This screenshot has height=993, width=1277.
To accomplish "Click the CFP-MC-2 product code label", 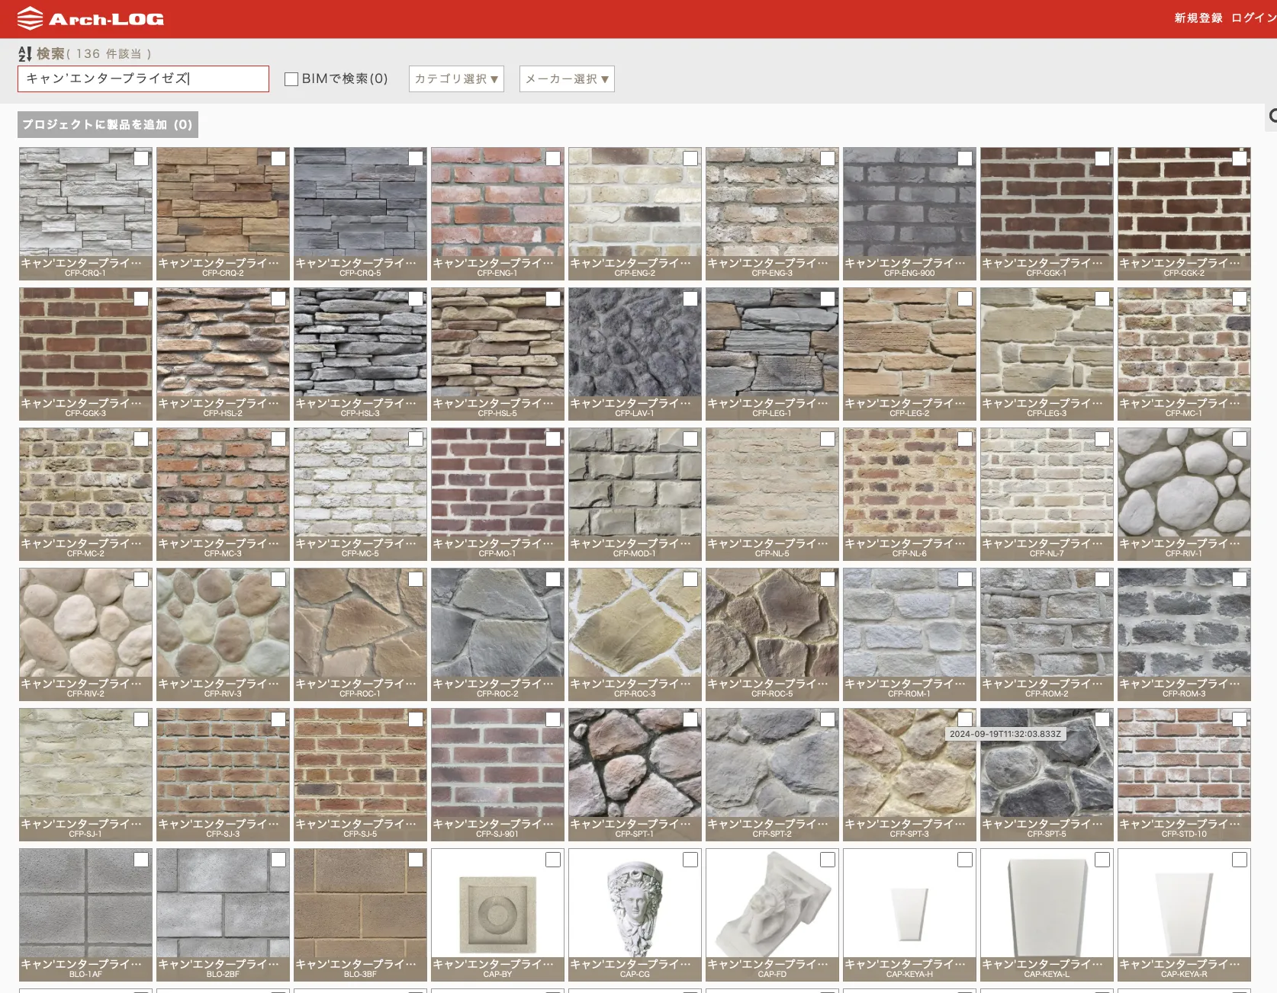I will coord(85,553).
